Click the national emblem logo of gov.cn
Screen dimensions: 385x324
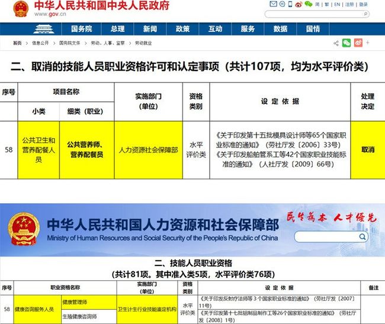[x=21, y=9]
